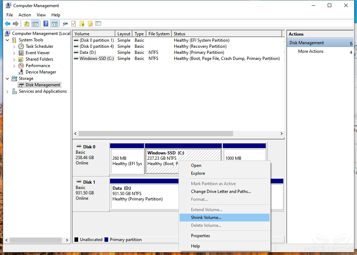Expand Services and Applications node
This screenshot has height=255, width=357.
[x=7, y=92]
